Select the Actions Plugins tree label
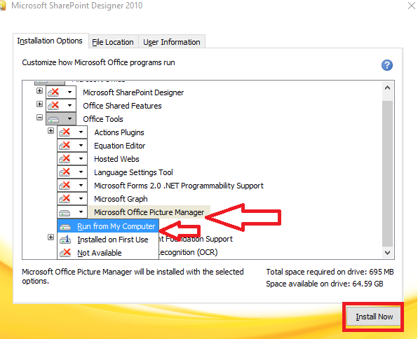 click(x=119, y=132)
